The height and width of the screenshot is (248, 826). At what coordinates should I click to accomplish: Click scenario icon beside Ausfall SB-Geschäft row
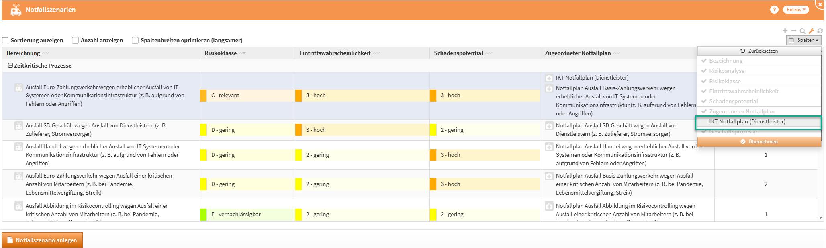(19, 126)
